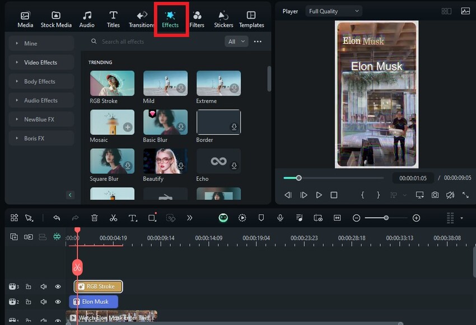Play the video in the player

[319, 195]
